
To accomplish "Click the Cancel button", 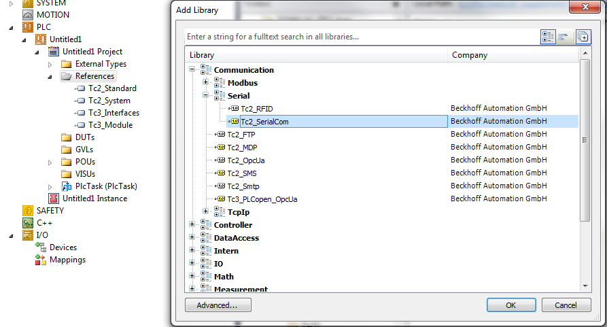I will click(x=566, y=305).
